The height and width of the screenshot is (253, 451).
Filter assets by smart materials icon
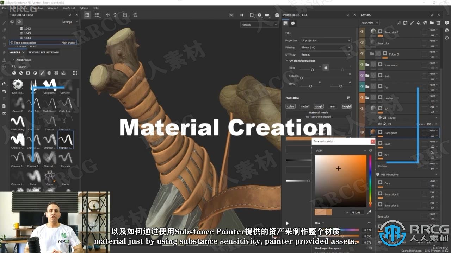click(x=21, y=73)
